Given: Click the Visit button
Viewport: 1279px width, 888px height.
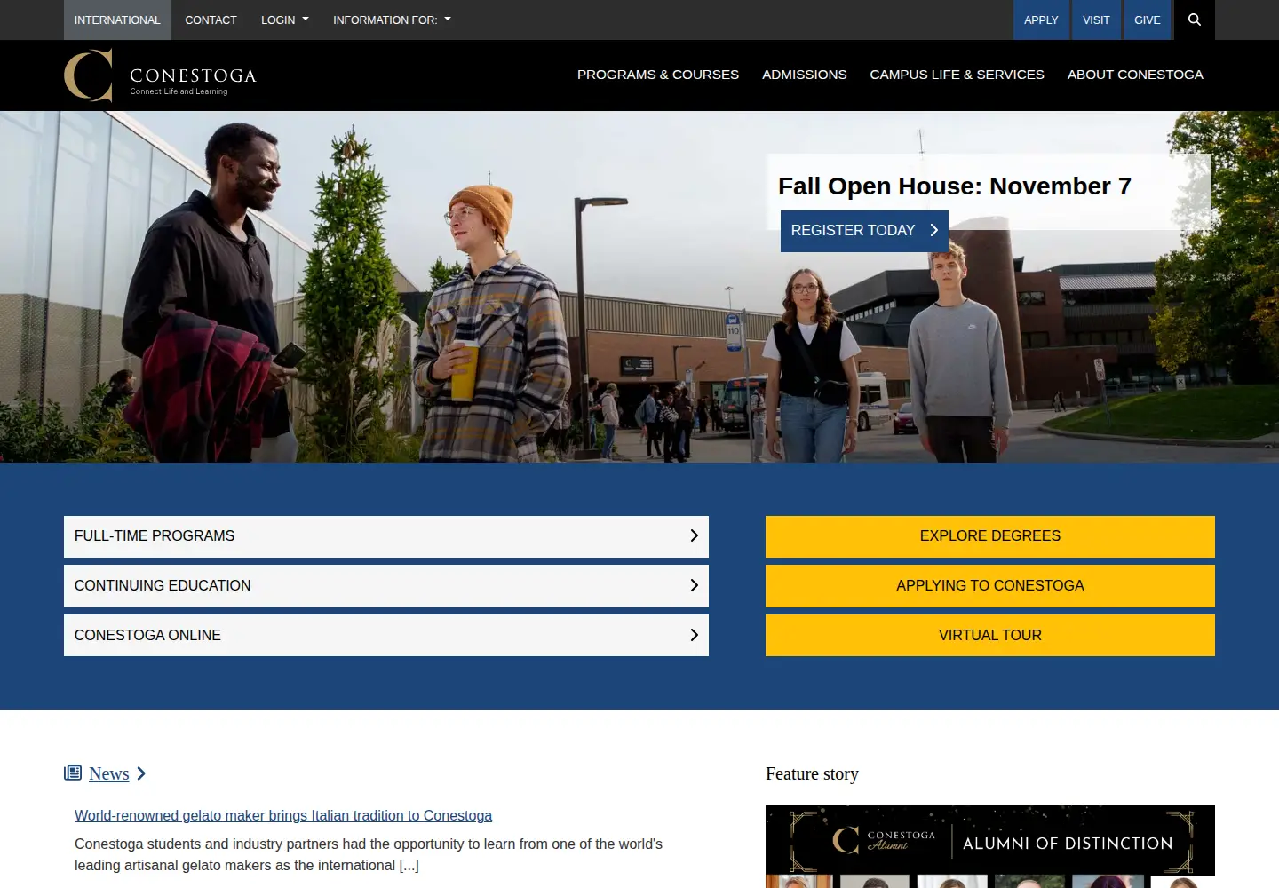Looking at the screenshot, I should point(1096,20).
